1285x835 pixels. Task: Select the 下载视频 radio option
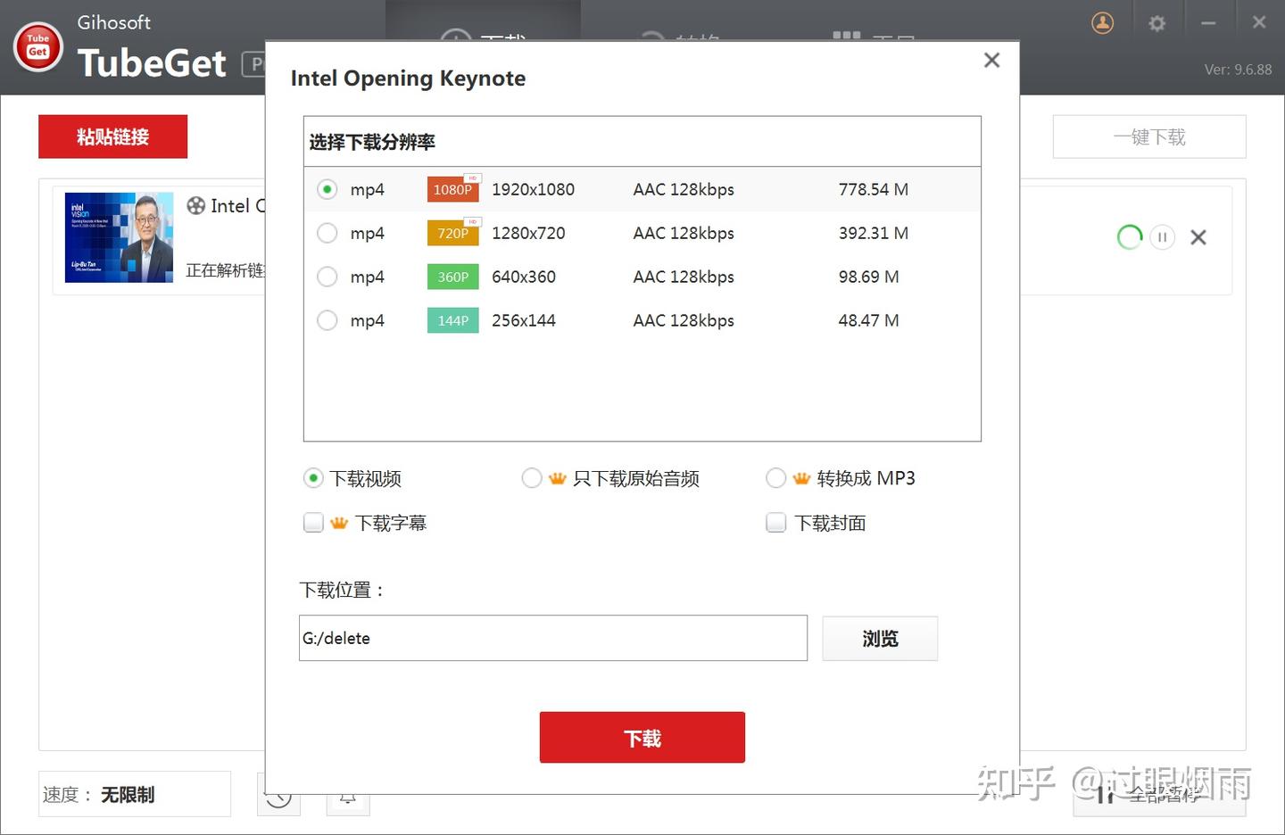pyautogui.click(x=313, y=478)
